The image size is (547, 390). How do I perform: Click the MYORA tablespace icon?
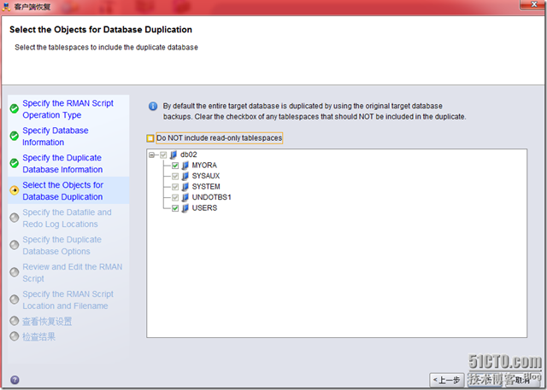(x=185, y=166)
